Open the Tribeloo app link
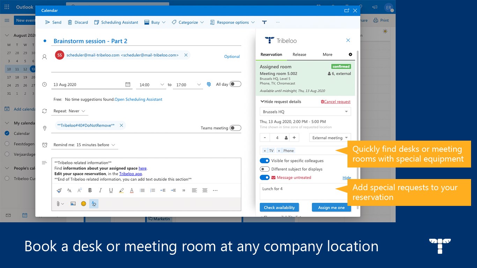Viewport: 477px width, 268px height. (131, 174)
